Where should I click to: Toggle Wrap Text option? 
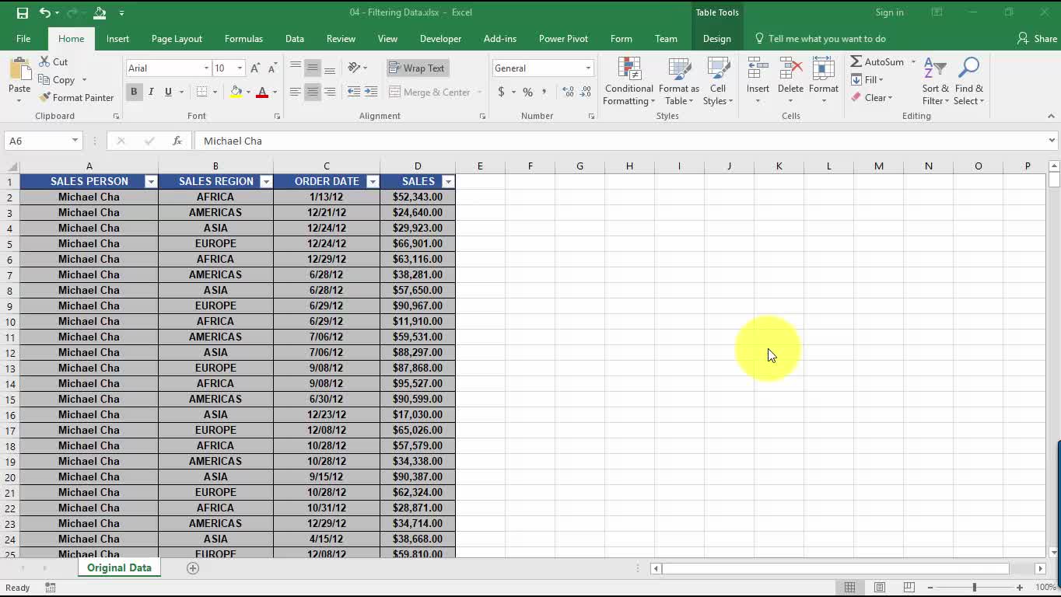pos(417,68)
